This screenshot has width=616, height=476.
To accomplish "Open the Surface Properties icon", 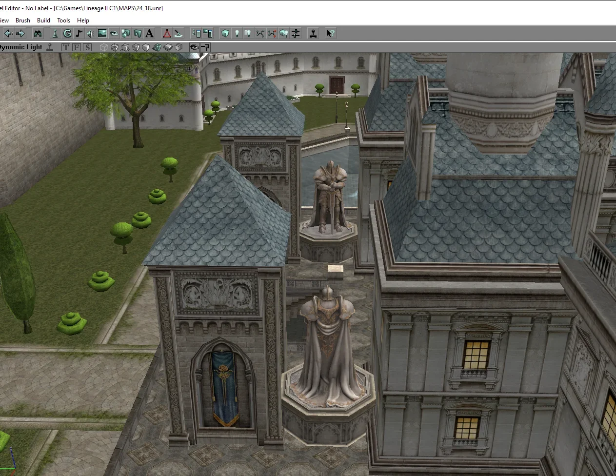I will [208, 33].
